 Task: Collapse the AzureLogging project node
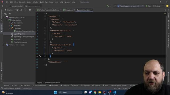7,20
